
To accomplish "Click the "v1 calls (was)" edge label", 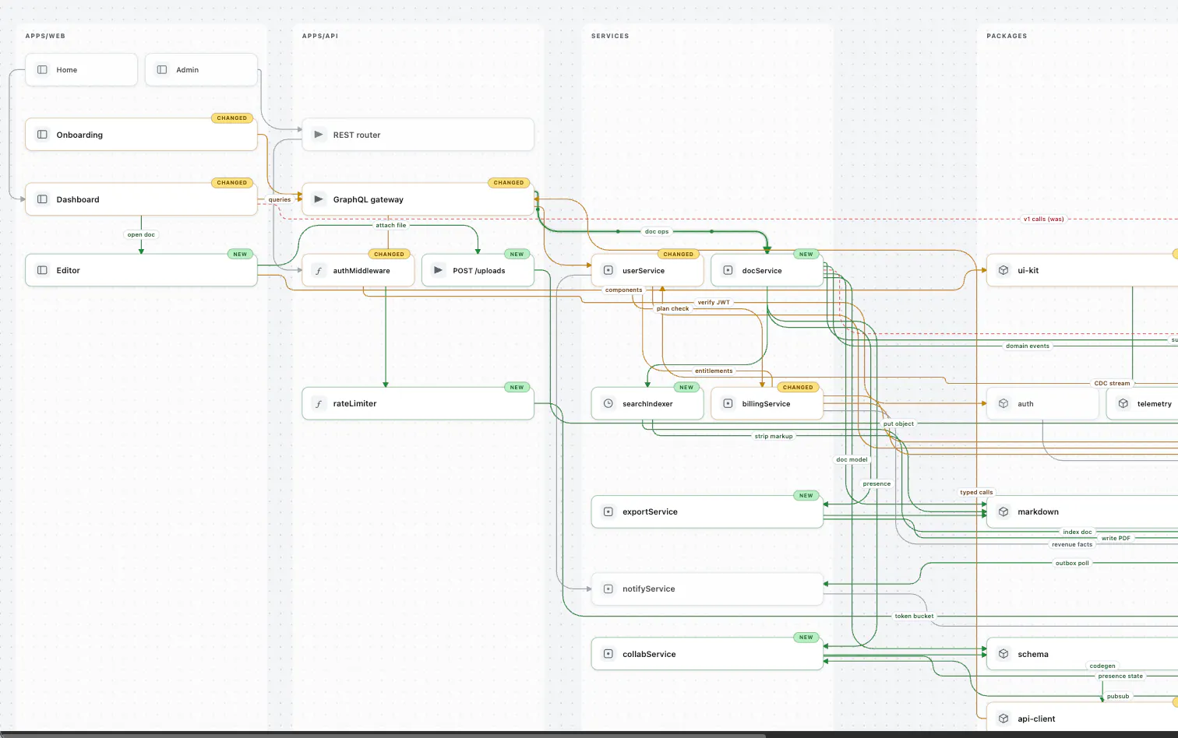I will pos(1044,220).
